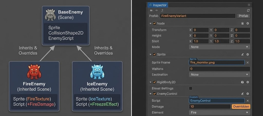
Task: Toggle the RigidBody2D component checkbox
Action: click(154, 82)
